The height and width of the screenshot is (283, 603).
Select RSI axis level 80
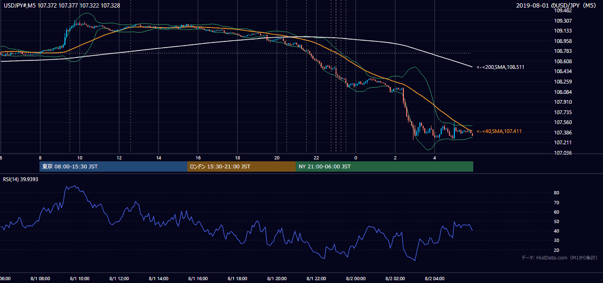click(x=556, y=193)
